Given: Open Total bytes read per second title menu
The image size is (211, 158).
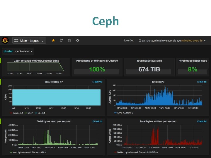Looking at the screenshot, I should pyautogui.click(x=54, y=121).
